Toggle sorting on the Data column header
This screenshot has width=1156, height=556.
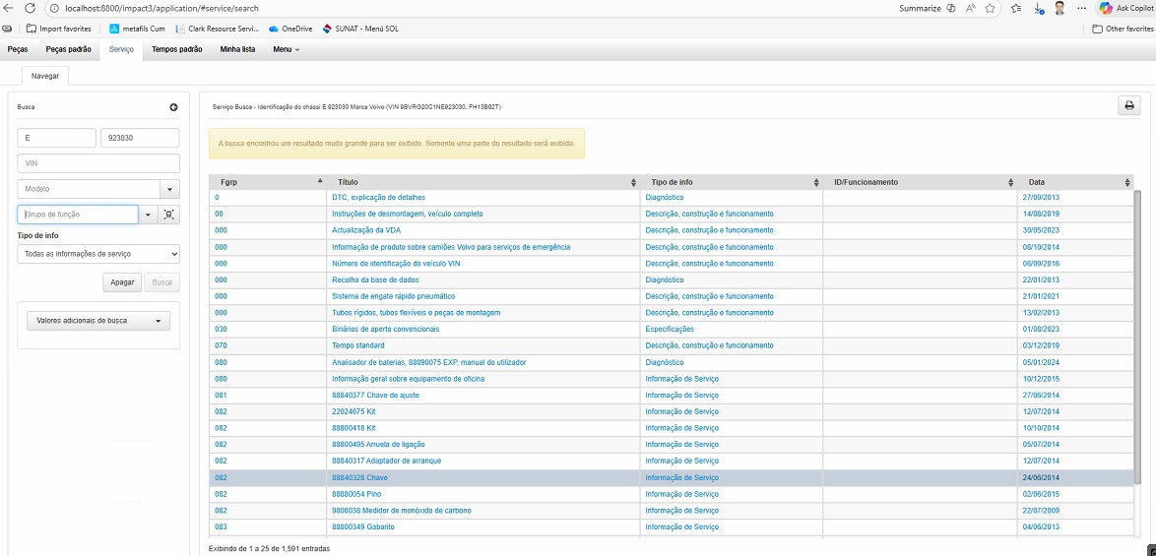click(x=1075, y=182)
